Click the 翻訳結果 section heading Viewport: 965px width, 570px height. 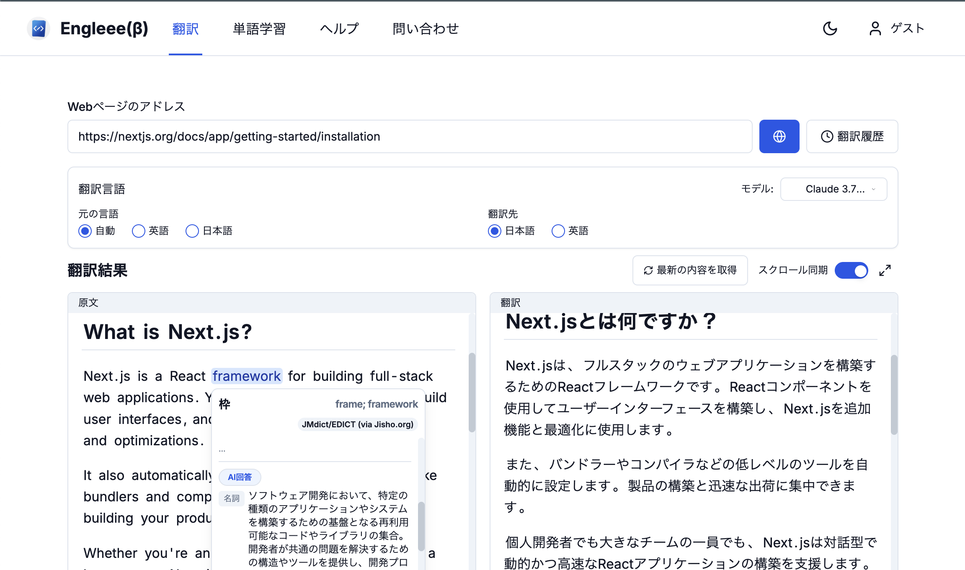tap(98, 270)
